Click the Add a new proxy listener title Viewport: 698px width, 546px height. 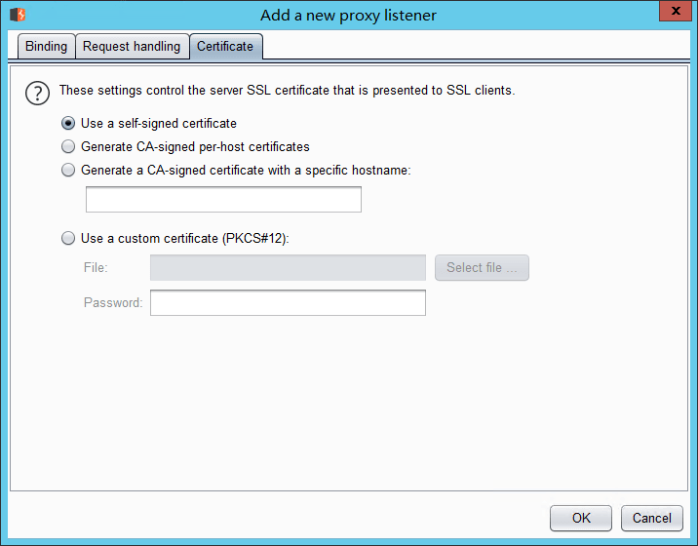coord(349,16)
